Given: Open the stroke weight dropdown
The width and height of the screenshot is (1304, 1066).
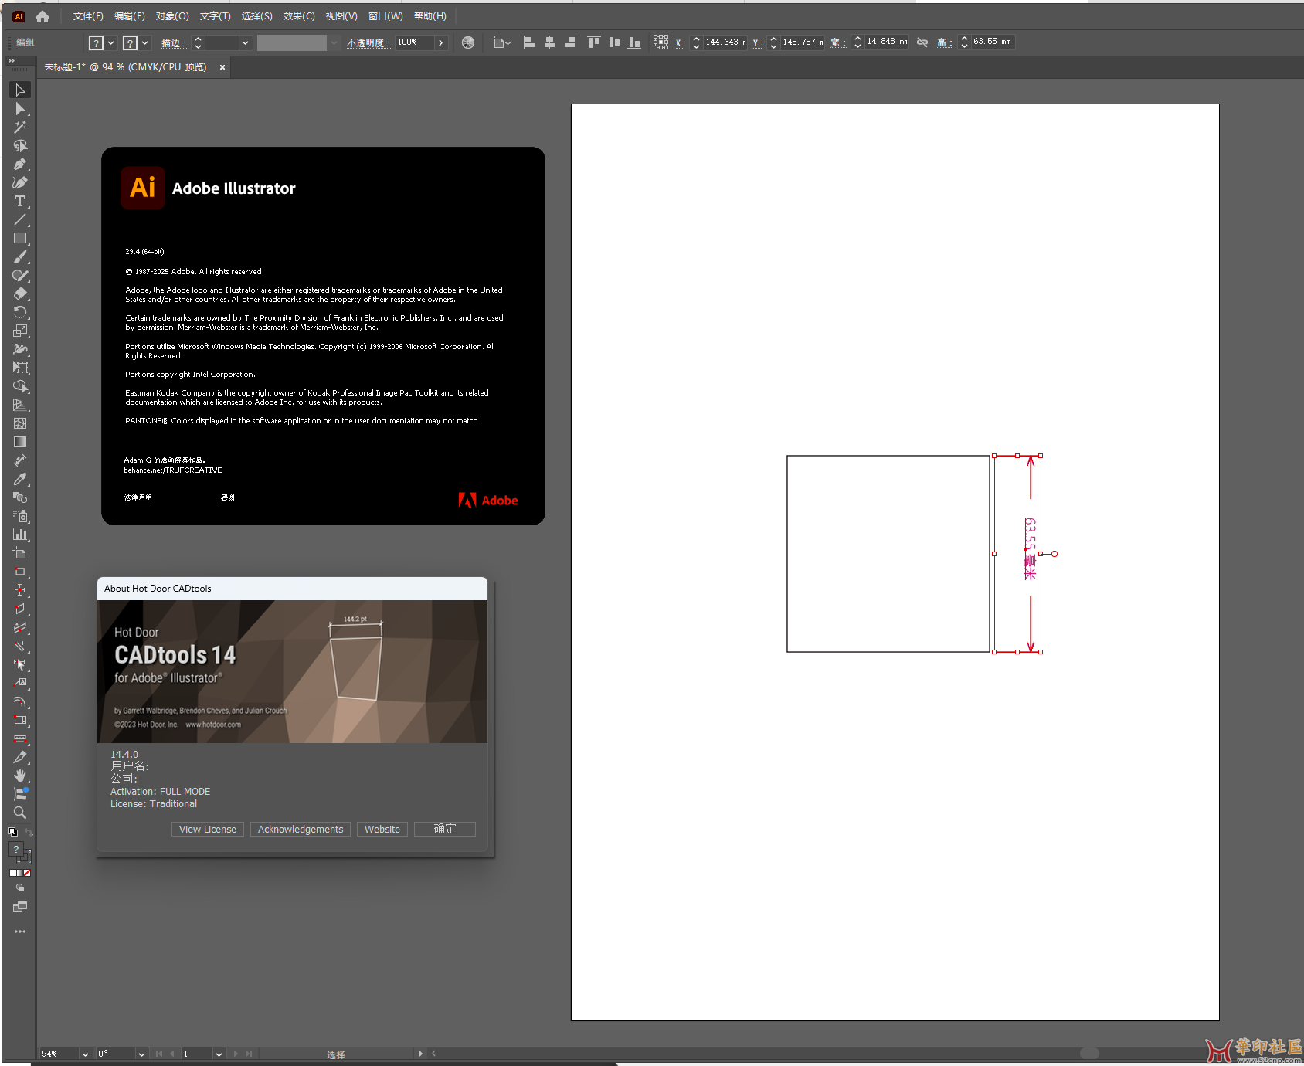Looking at the screenshot, I should click(x=245, y=43).
